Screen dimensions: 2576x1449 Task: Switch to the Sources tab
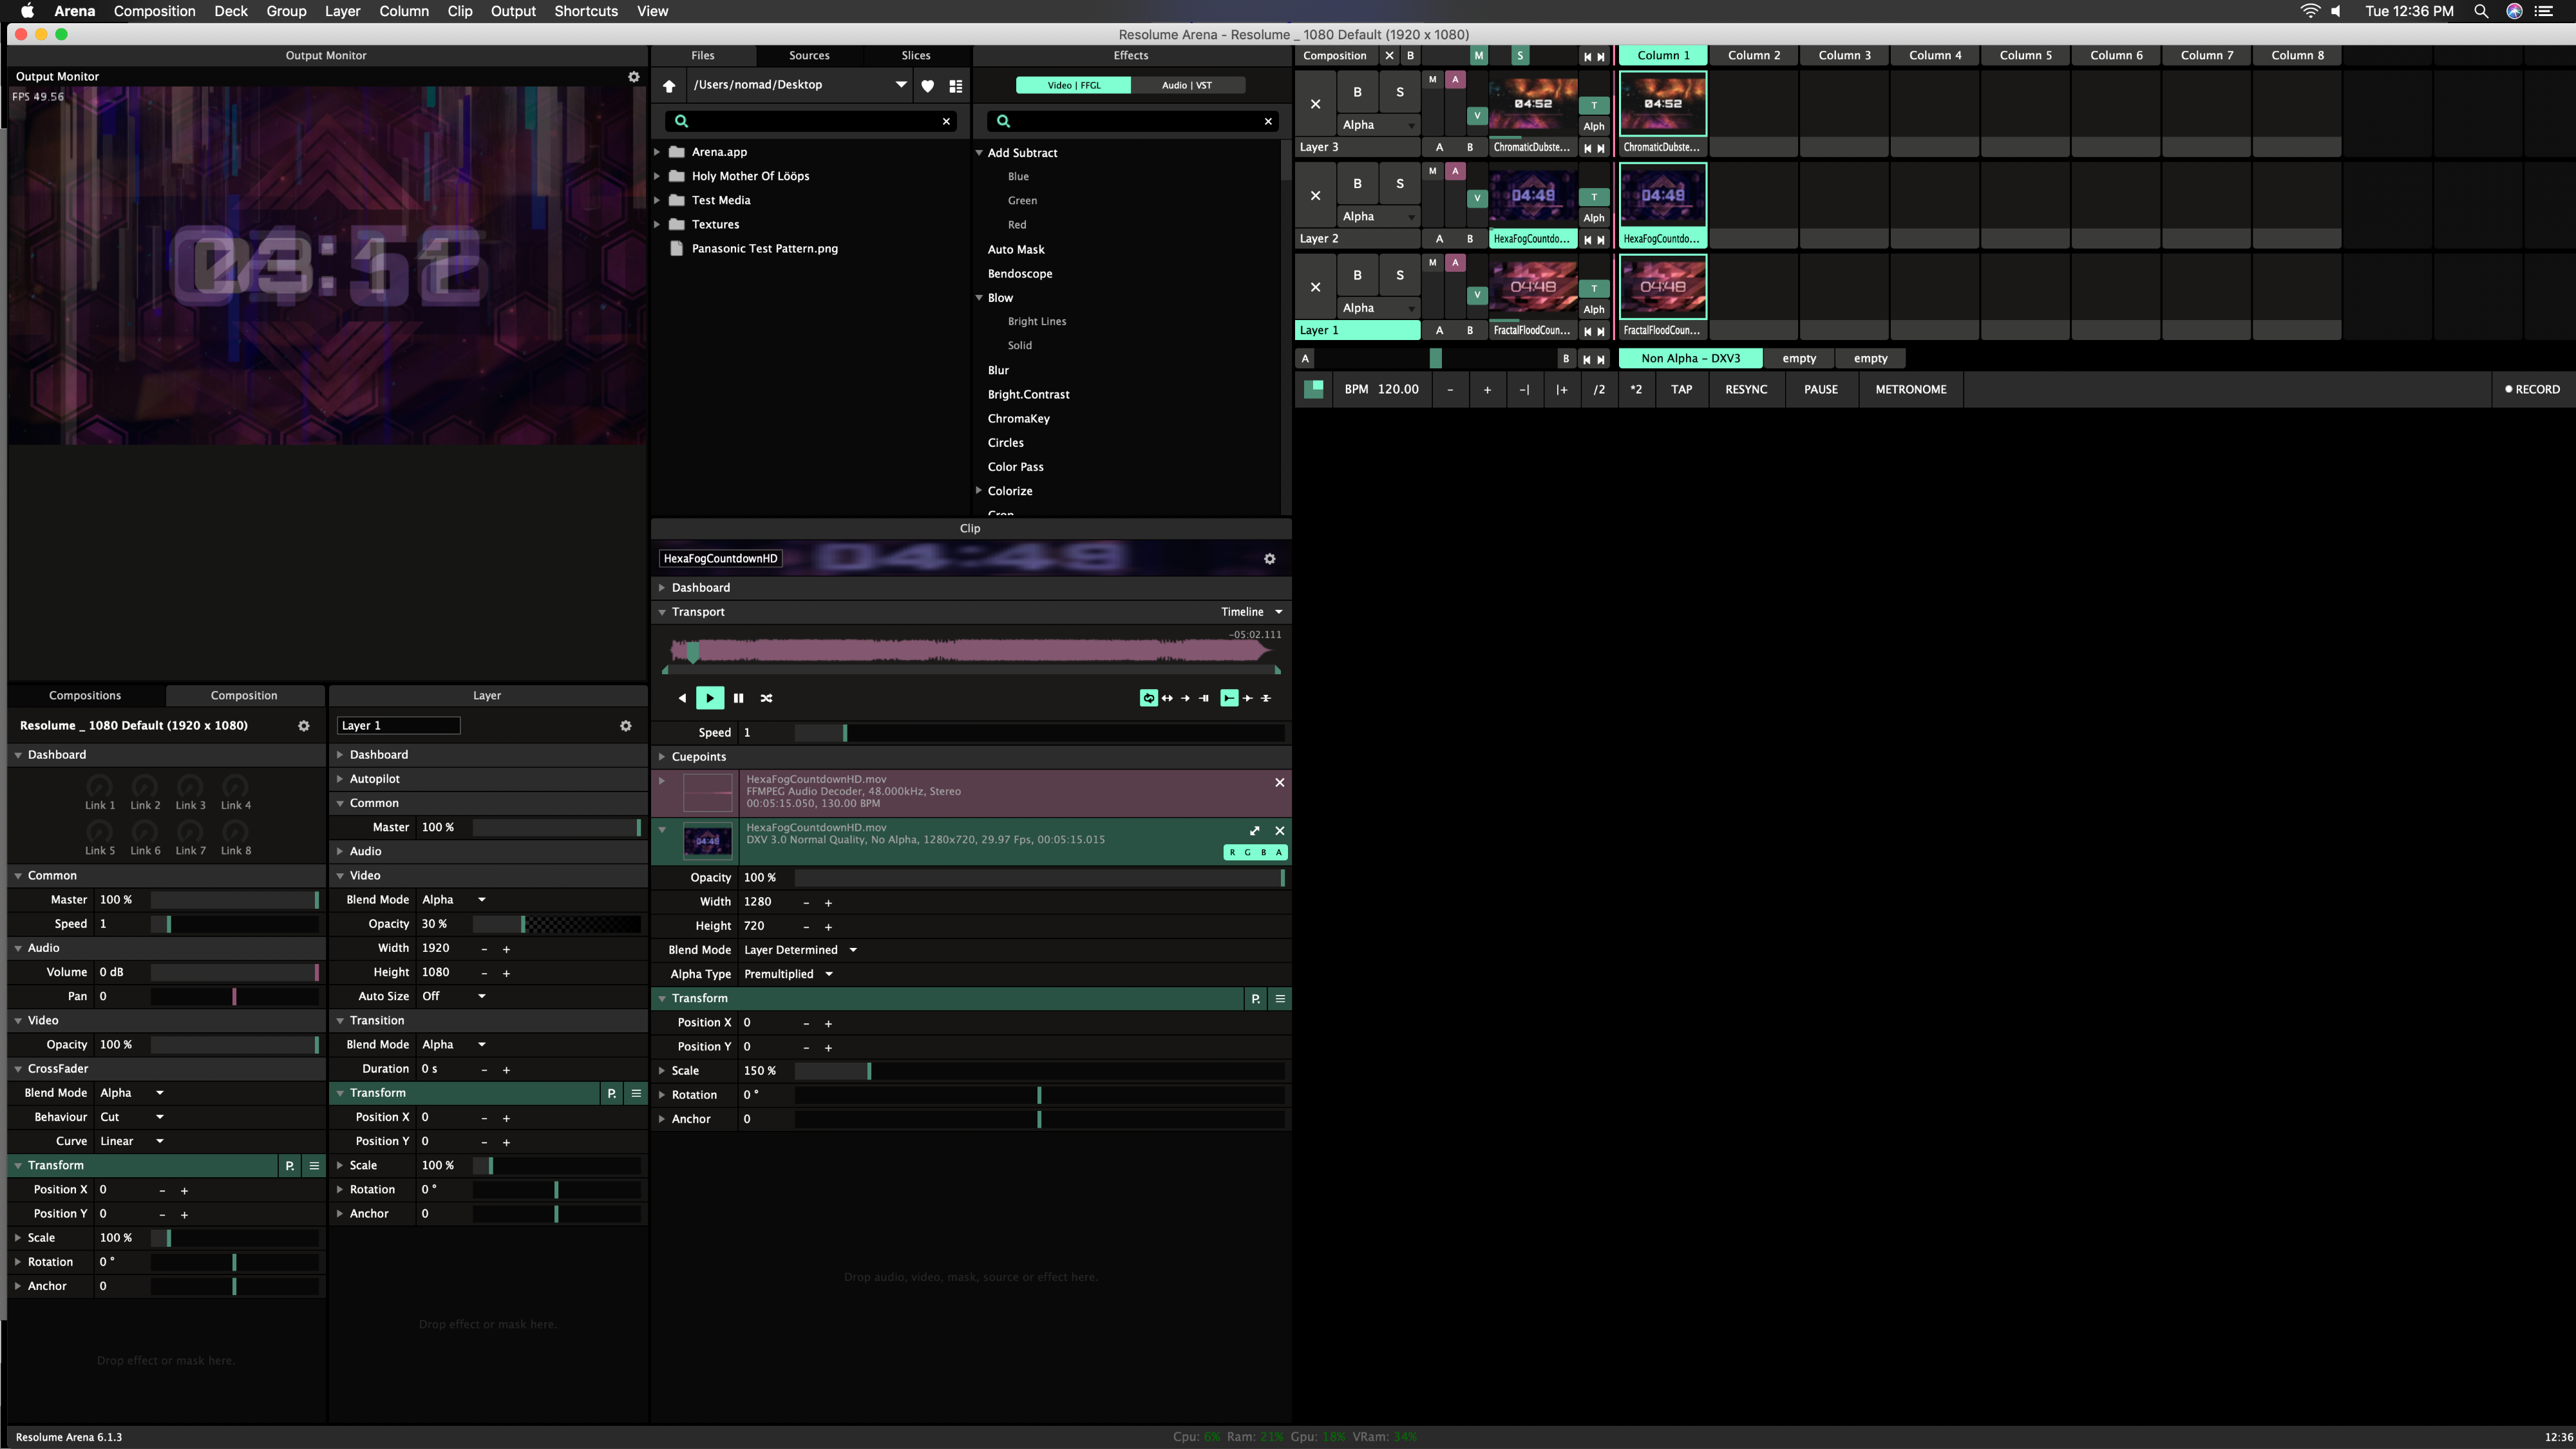tap(809, 55)
